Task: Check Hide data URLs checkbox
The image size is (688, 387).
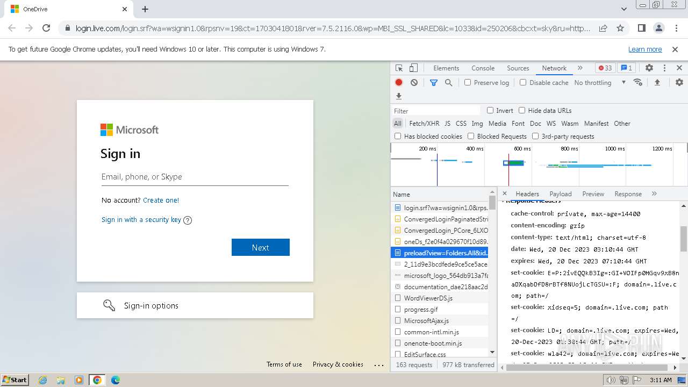Action: [522, 110]
